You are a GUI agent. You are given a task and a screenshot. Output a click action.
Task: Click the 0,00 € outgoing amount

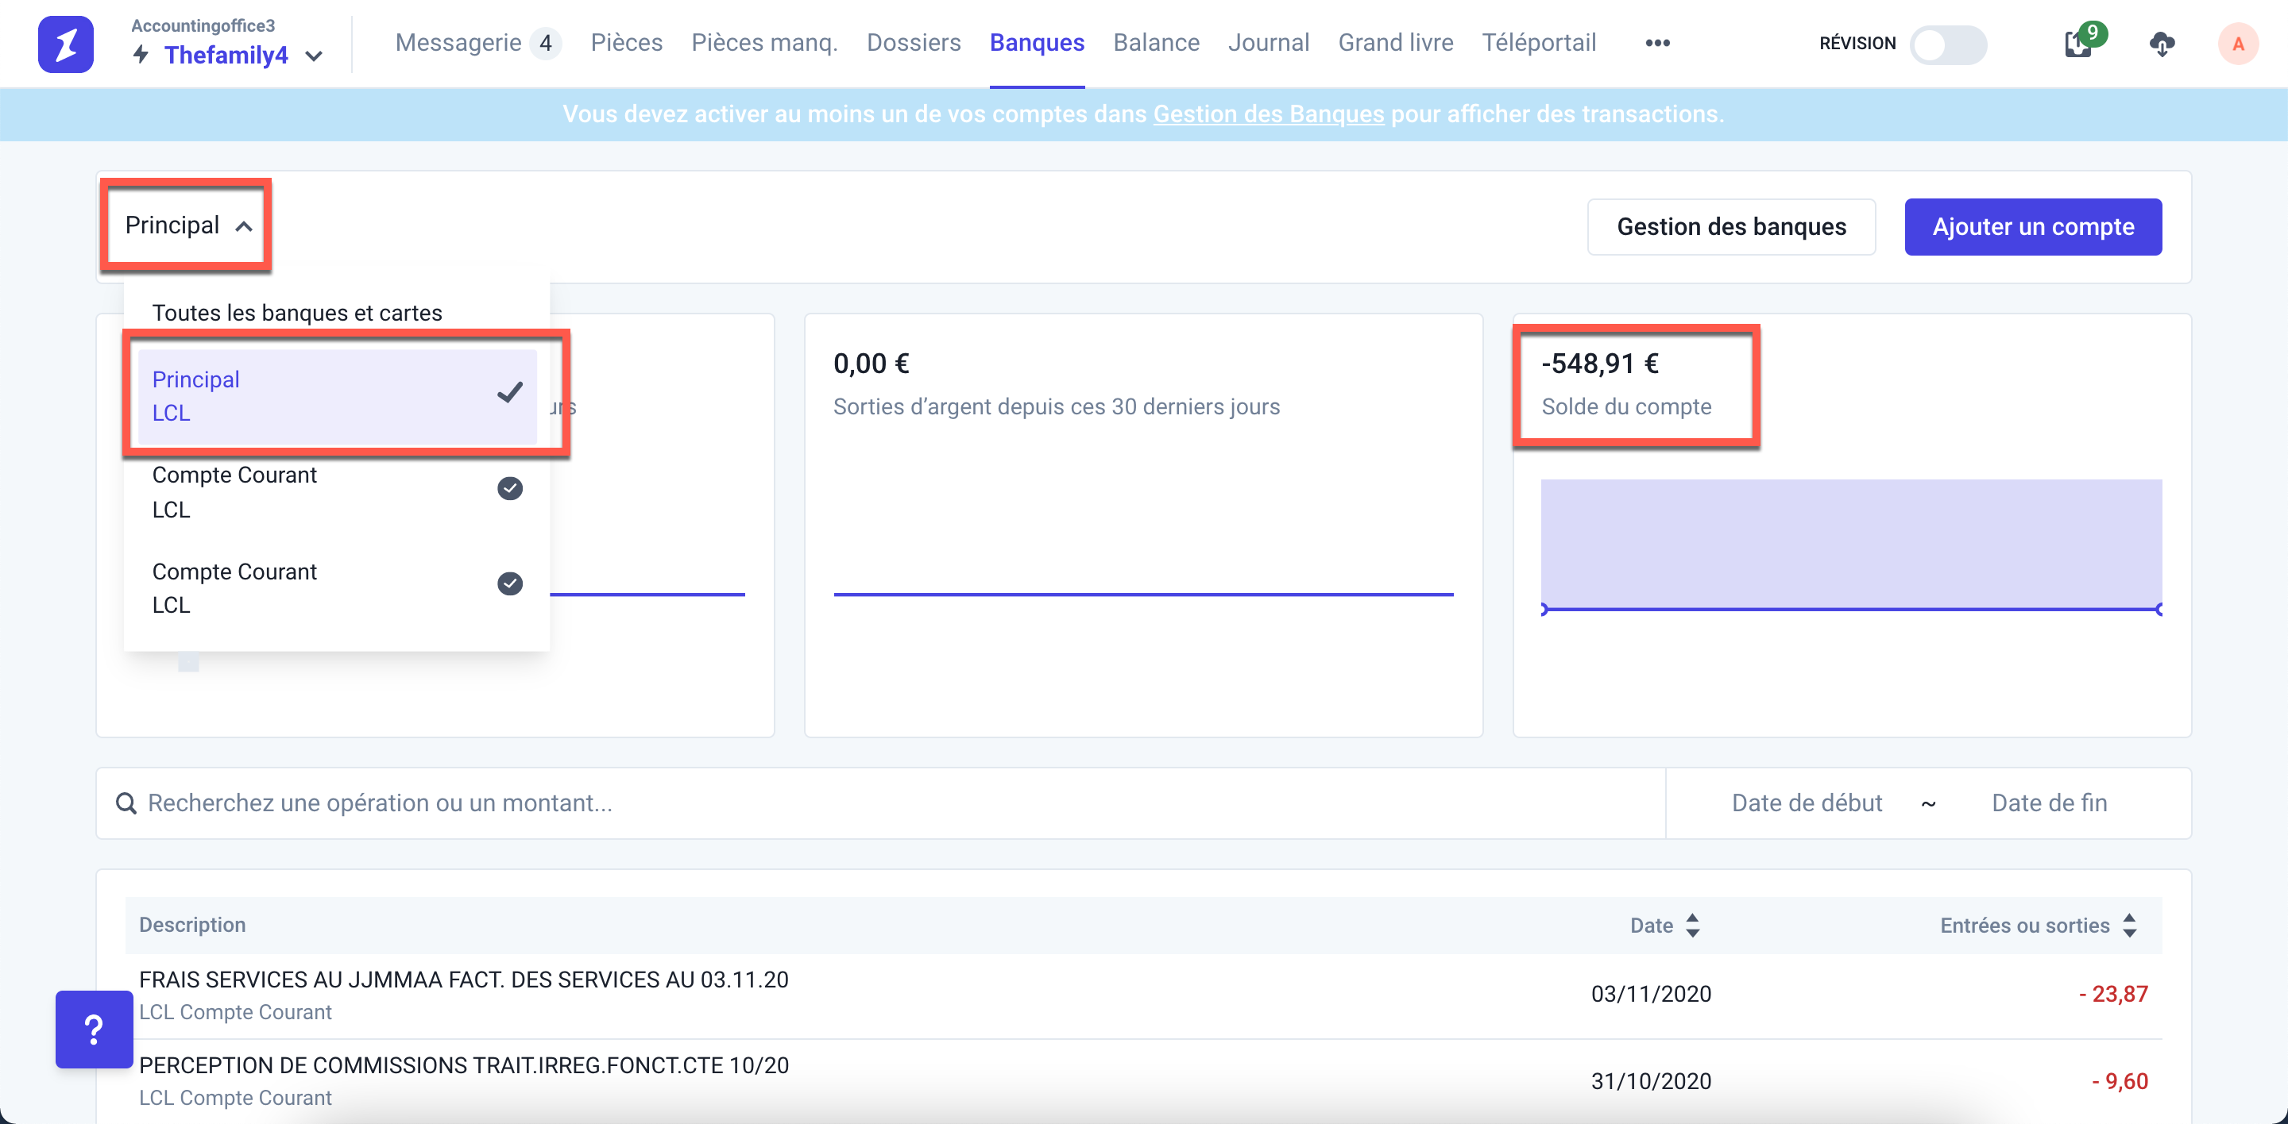[x=871, y=364]
